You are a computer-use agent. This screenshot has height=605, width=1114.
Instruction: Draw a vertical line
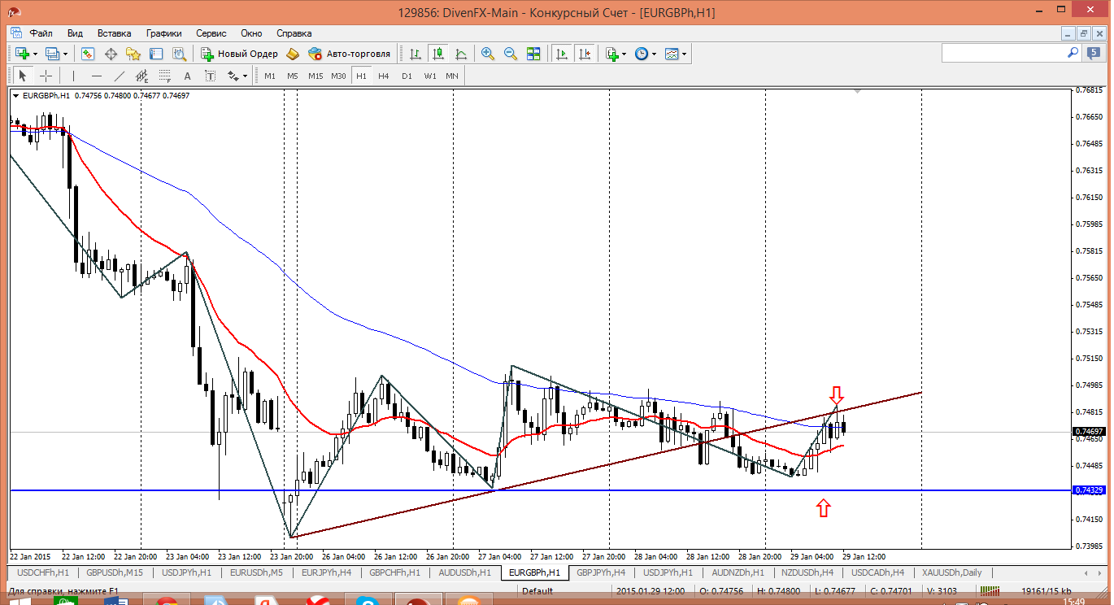coord(73,76)
